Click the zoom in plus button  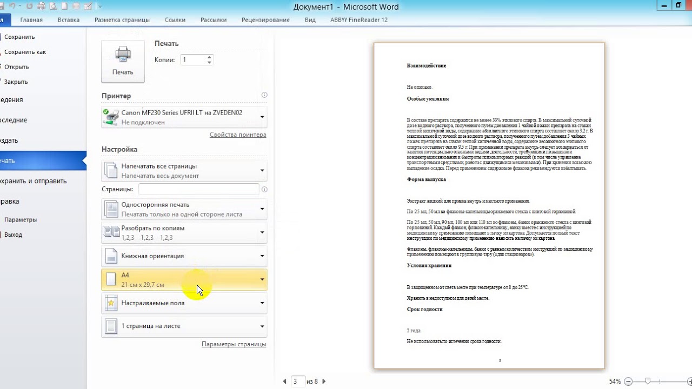click(x=690, y=381)
